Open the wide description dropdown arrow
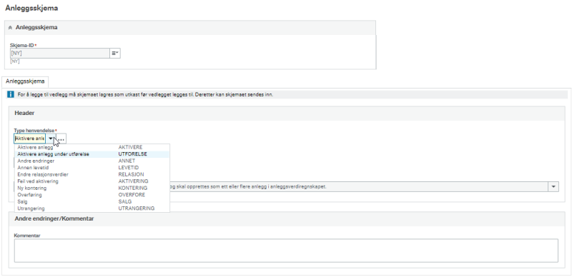Image resolution: width=572 pixels, height=277 pixels. pos(553,186)
